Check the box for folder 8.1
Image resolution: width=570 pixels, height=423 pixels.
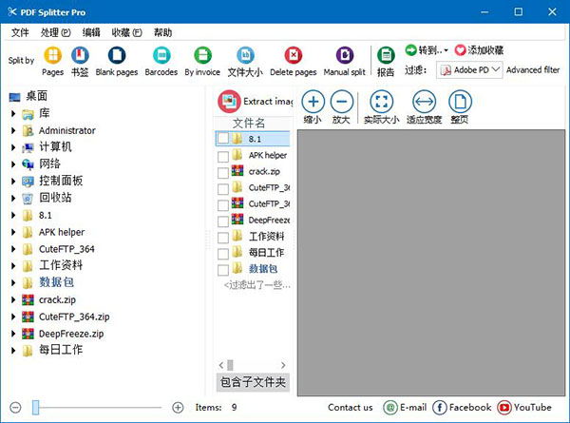(x=223, y=139)
